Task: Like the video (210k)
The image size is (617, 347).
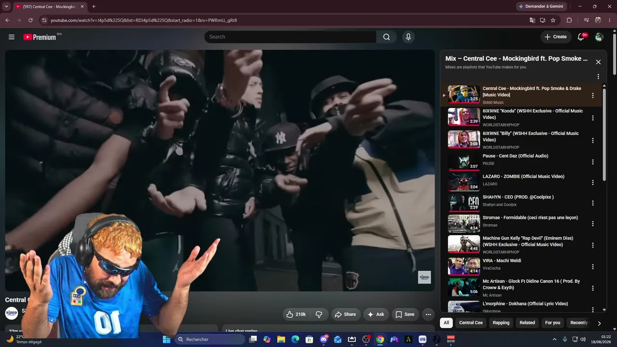Action: pos(296,314)
